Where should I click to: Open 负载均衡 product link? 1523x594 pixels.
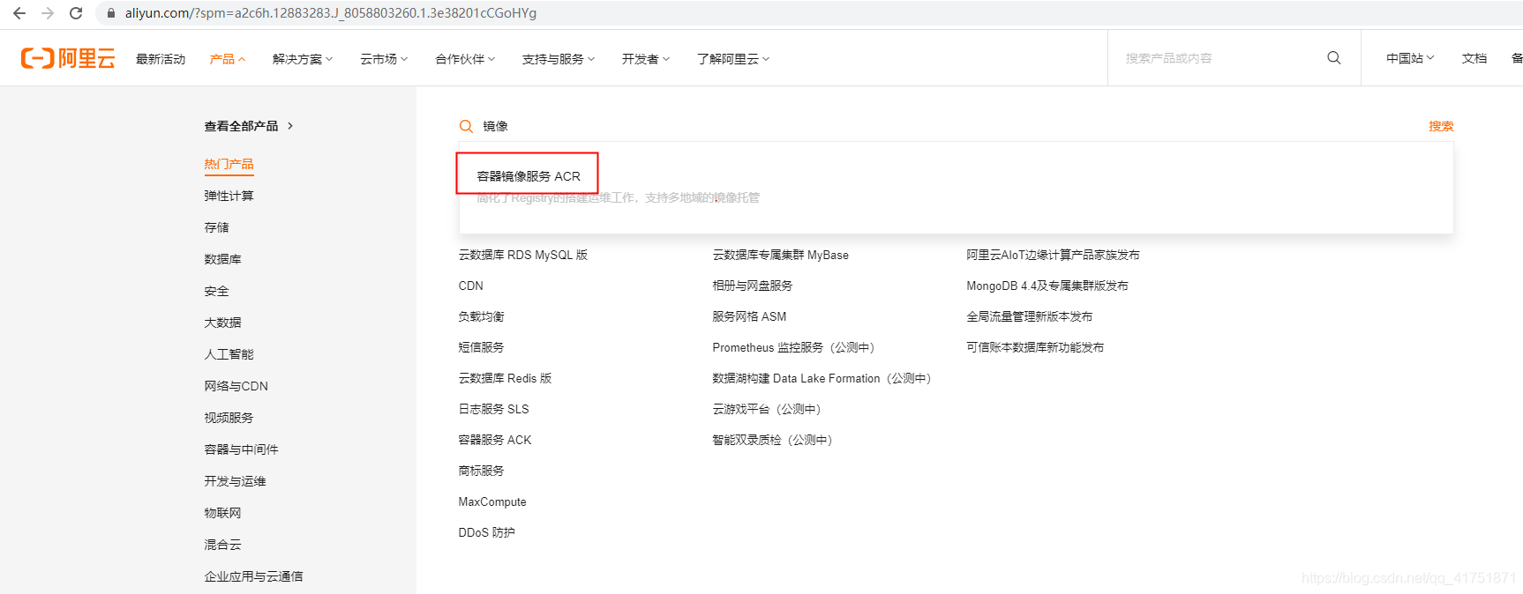(481, 316)
